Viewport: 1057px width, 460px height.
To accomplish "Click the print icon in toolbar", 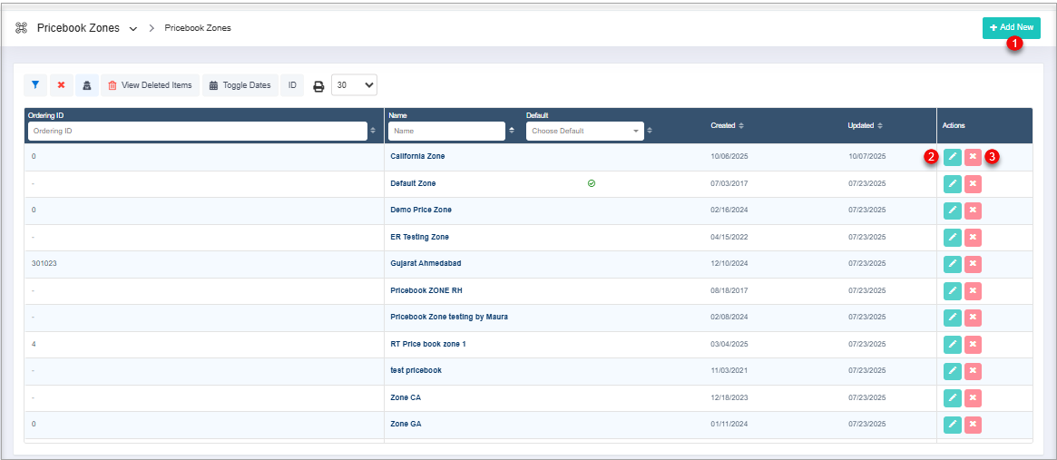I will click(x=318, y=86).
